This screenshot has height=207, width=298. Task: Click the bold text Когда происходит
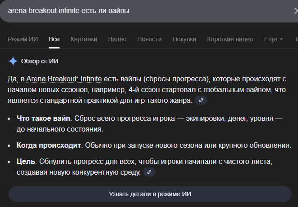(49, 145)
